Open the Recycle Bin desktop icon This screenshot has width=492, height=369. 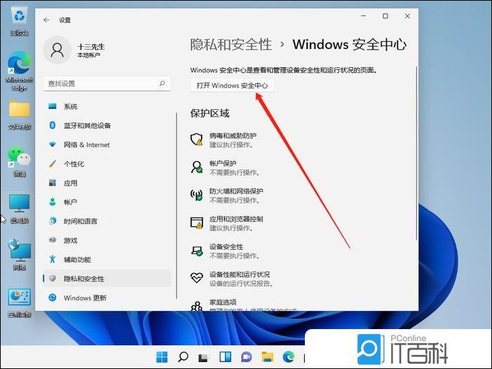[x=20, y=21]
